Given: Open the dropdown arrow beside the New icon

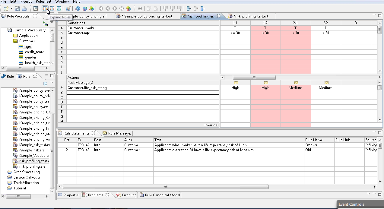Looking at the screenshot, I should tap(11, 9).
